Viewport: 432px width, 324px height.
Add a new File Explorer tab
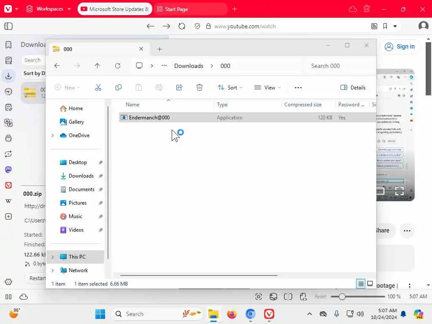pos(159,49)
